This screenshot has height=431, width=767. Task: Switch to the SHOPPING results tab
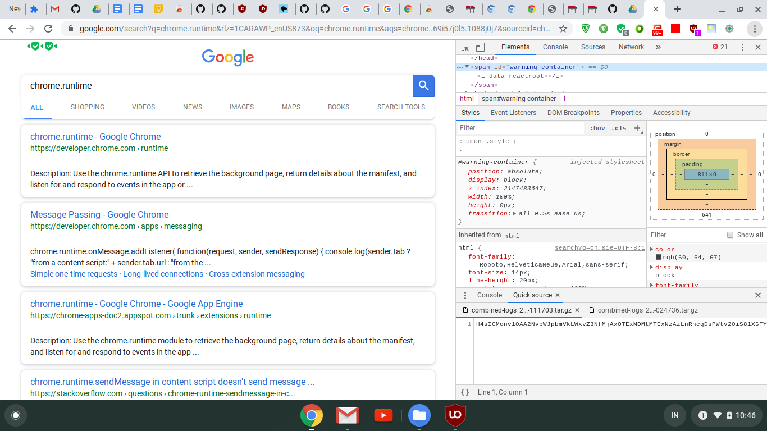(88, 107)
